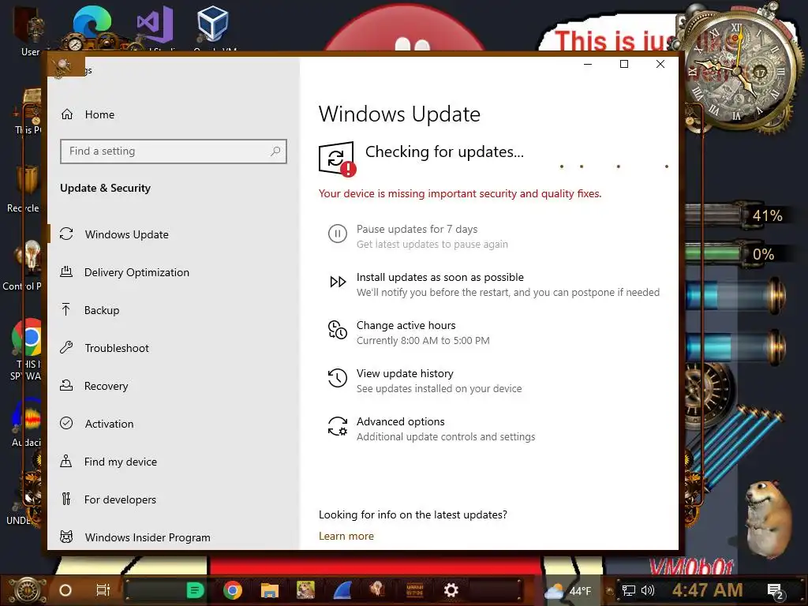Image resolution: width=808 pixels, height=606 pixels.
Task: Click the red missing security fixes message
Action: click(460, 194)
